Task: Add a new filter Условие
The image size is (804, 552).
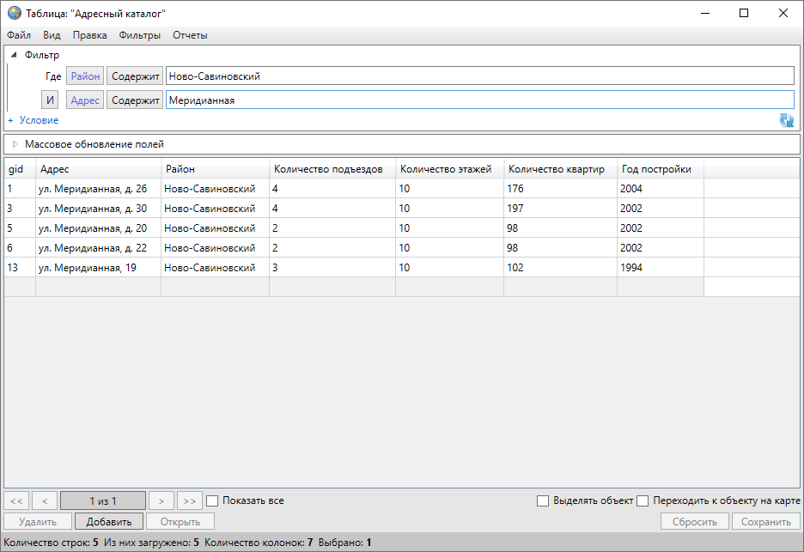Action: point(33,120)
